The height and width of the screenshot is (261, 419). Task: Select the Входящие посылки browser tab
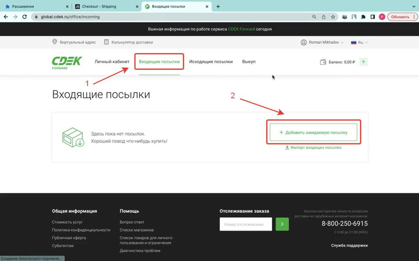pos(176,7)
